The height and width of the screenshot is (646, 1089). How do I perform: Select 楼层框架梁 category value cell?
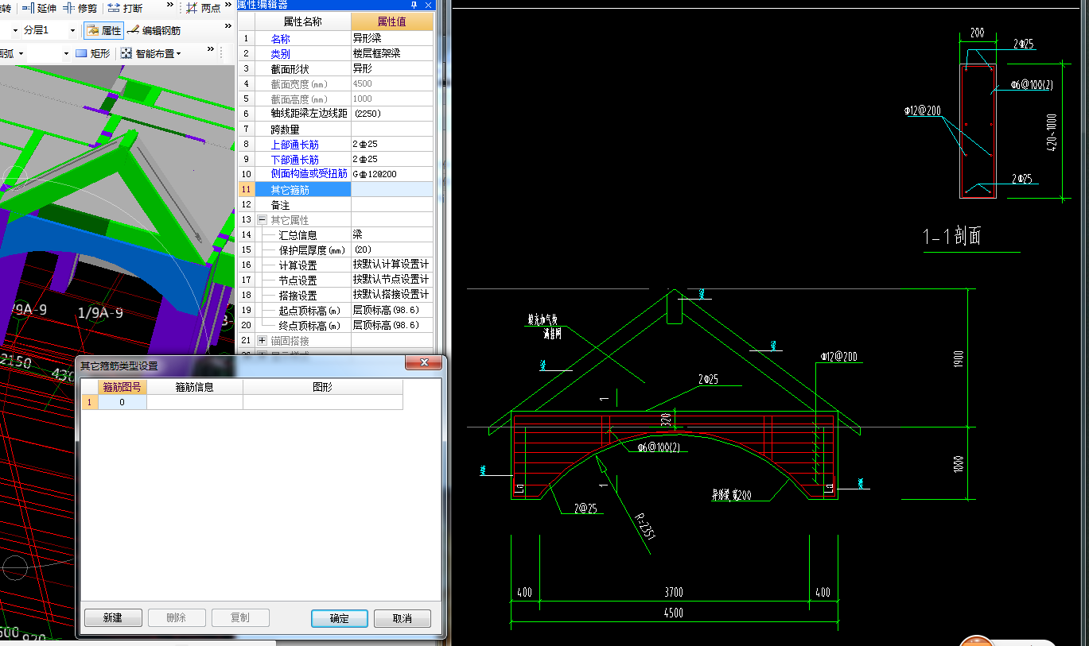pos(392,53)
